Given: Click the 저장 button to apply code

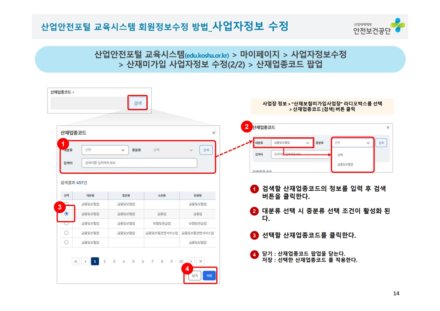Looking at the screenshot, I should point(209,276).
